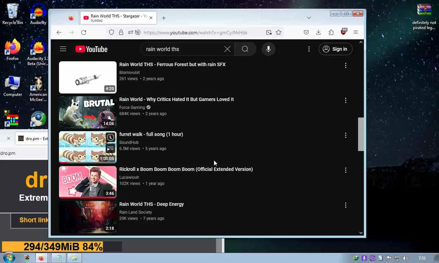Enable picture-in-picture from address bar
Viewport: 439px width, 263px height.
click(x=269, y=32)
